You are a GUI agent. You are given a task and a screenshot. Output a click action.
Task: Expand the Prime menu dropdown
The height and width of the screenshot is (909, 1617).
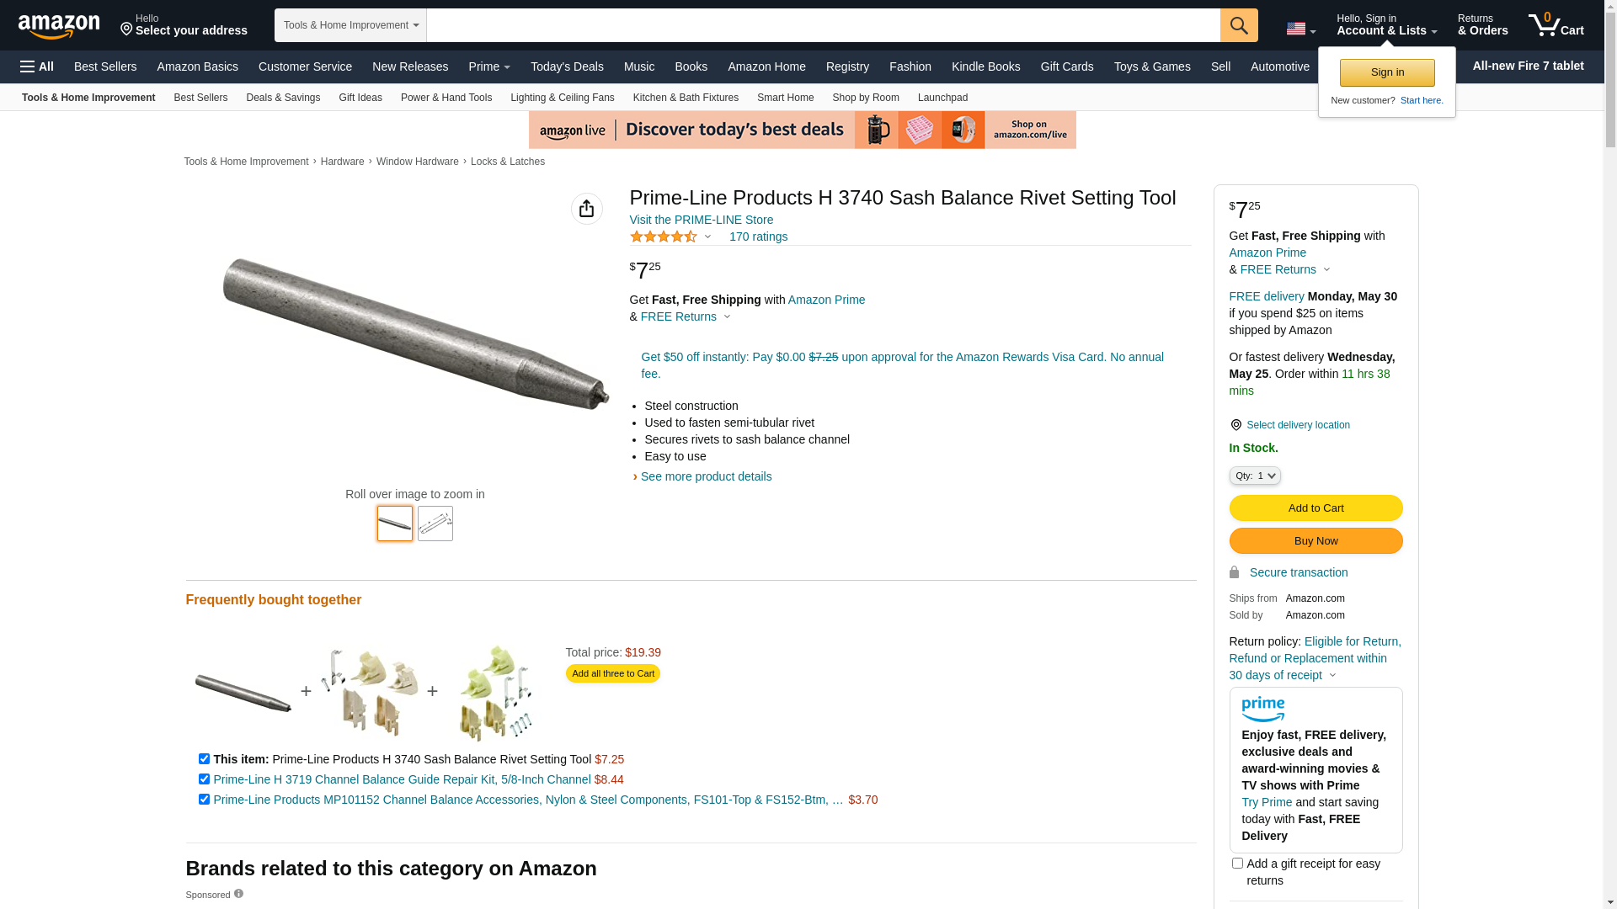(489, 66)
